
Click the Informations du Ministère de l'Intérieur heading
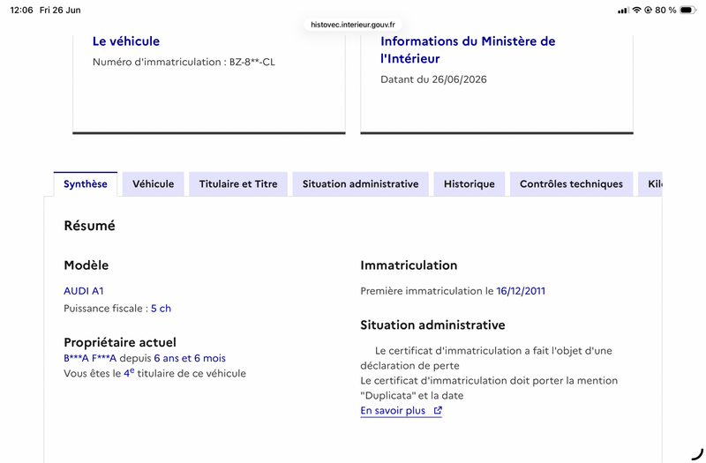(x=468, y=50)
